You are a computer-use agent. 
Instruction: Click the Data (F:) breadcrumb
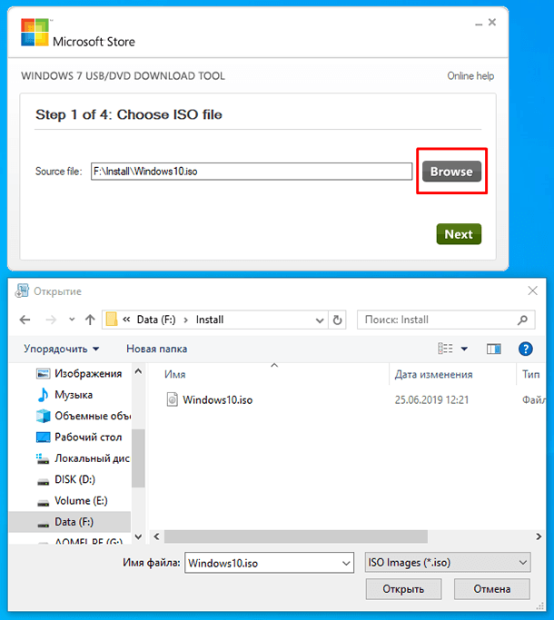(x=156, y=320)
